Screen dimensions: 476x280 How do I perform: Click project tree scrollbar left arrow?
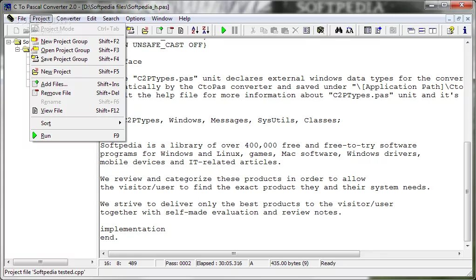pyautogui.click(x=8, y=262)
